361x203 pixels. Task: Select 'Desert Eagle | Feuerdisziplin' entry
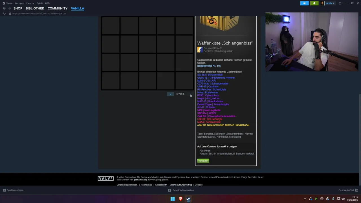click(213, 104)
